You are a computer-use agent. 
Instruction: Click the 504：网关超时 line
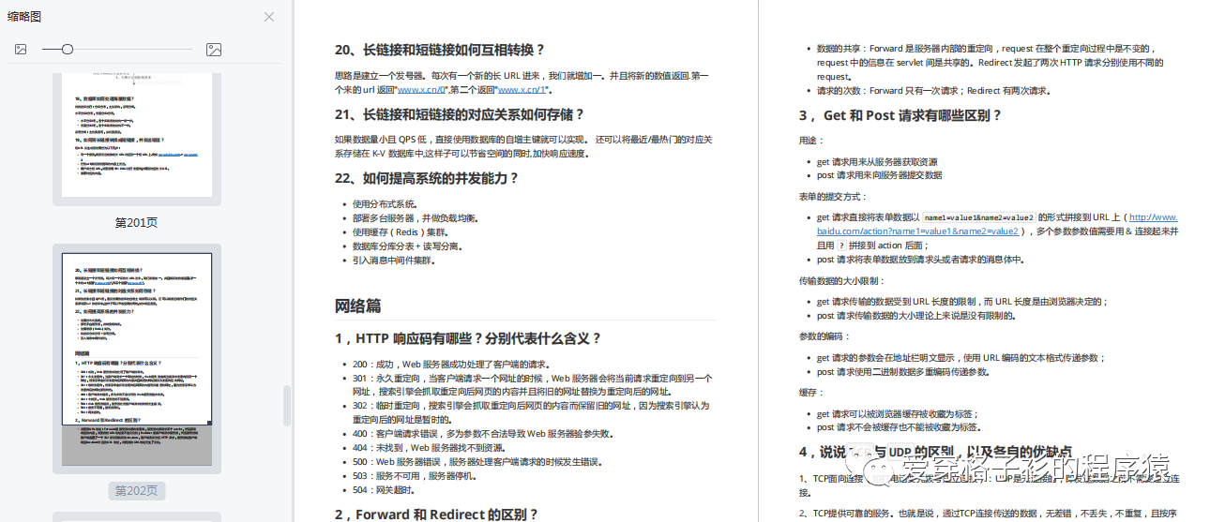tap(386, 489)
